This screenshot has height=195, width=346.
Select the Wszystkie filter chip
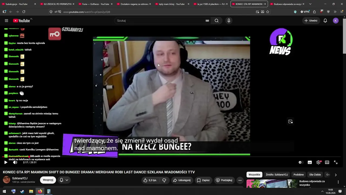click(254, 175)
